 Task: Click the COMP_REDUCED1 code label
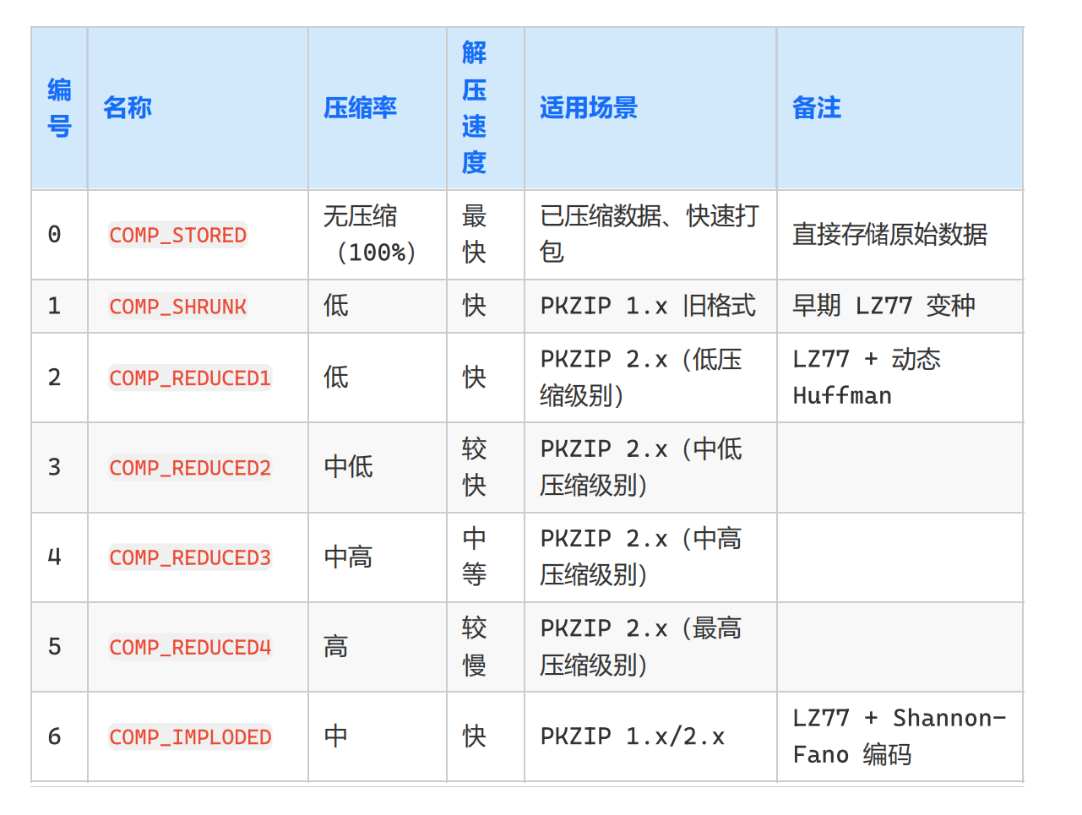click(190, 378)
